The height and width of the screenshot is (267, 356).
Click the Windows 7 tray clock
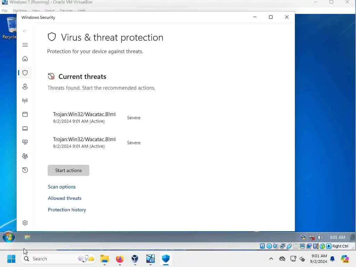[337, 237]
